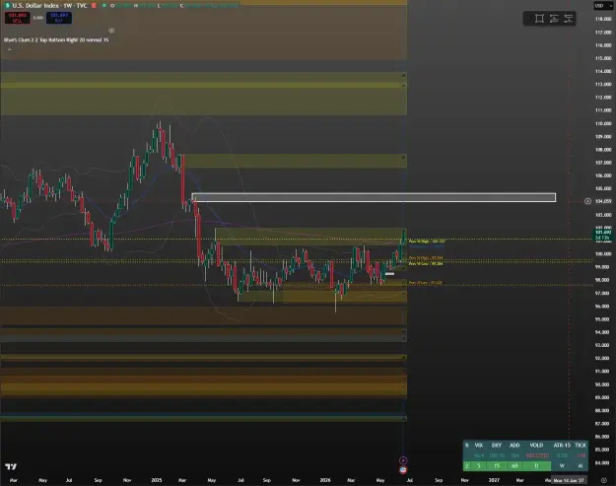Click the 84.000 label on the price axis
Viewport: 616px width, 486px height.
pos(603,462)
